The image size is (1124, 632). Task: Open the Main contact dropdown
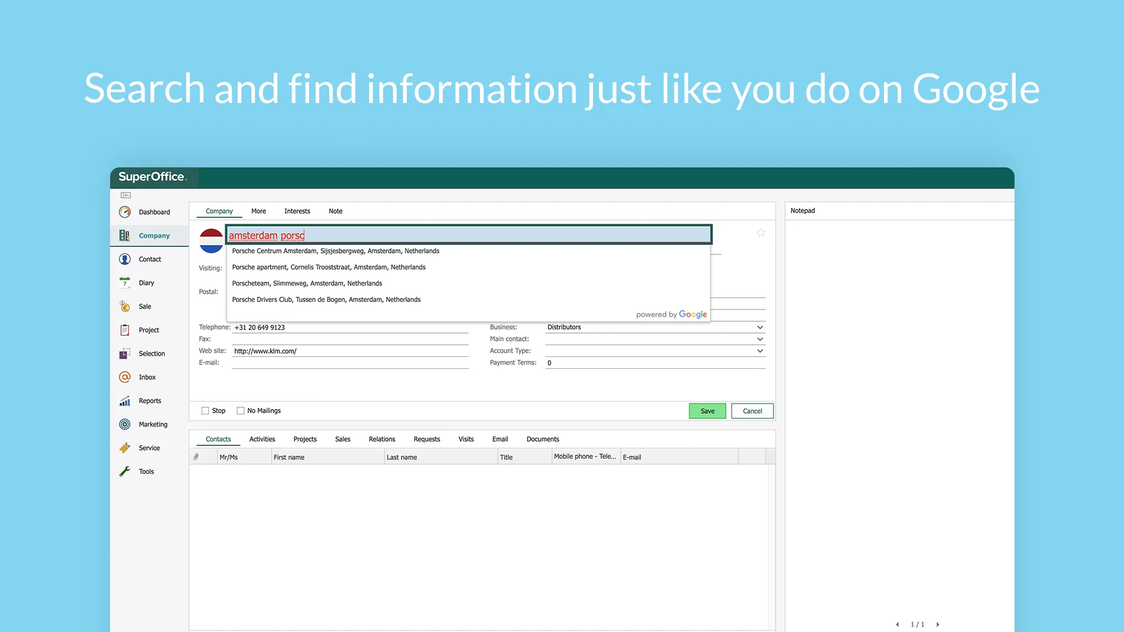coord(760,339)
